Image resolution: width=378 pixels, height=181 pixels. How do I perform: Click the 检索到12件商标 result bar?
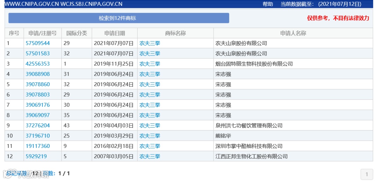(x=119, y=18)
